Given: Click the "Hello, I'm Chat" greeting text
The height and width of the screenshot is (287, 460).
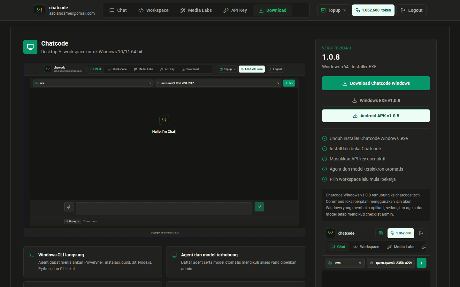Looking at the screenshot, I should point(164,132).
